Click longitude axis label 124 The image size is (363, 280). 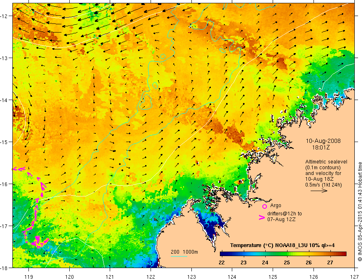coord(232,277)
